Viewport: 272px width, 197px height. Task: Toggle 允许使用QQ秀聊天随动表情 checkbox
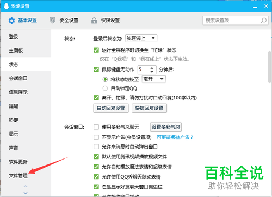click(96, 176)
